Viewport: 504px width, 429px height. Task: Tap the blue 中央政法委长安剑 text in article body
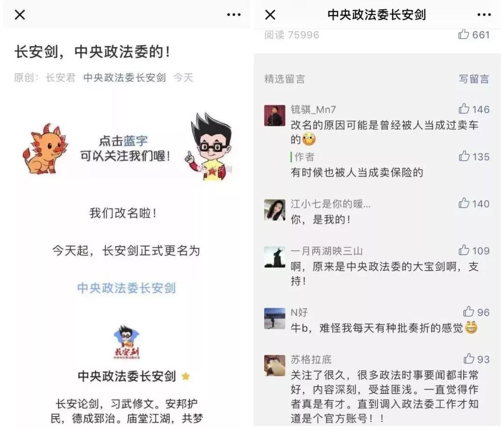coord(126,288)
